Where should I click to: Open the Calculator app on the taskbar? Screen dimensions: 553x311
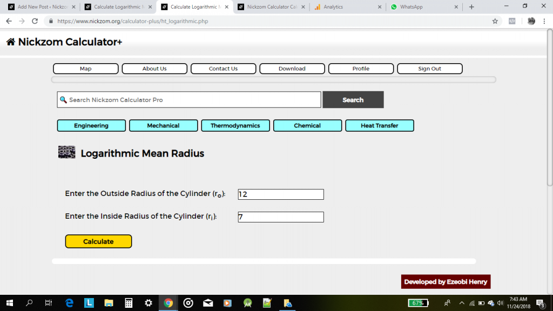(x=129, y=303)
